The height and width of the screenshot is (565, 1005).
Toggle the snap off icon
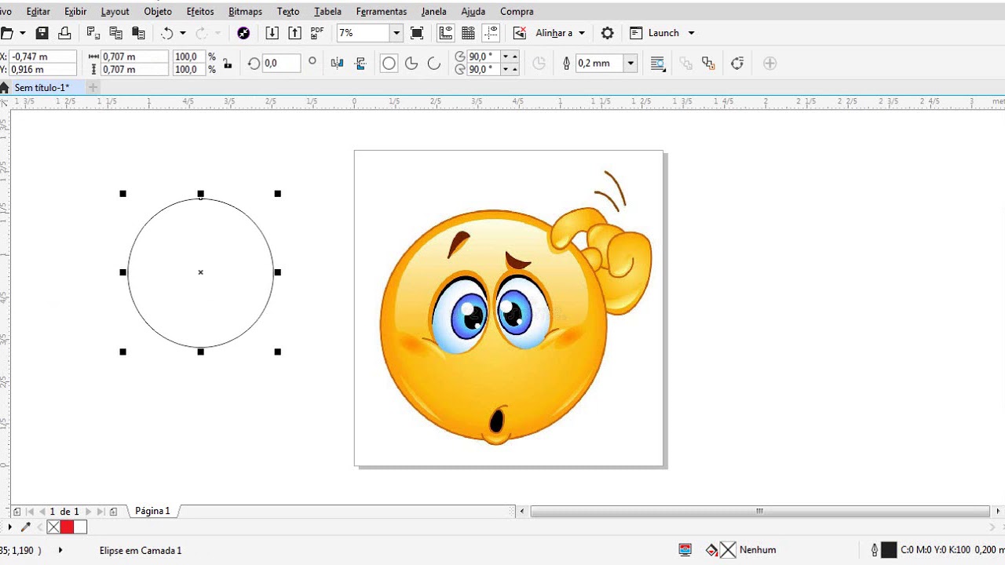[519, 33]
